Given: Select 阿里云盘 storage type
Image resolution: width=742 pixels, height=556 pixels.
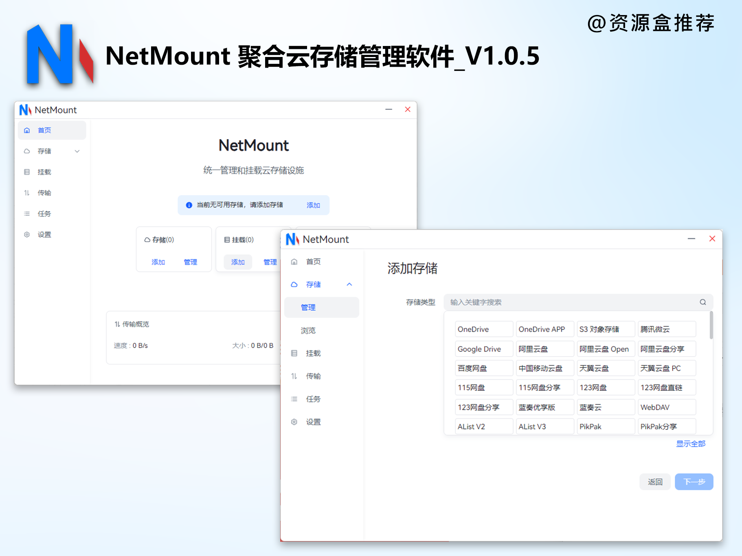Looking at the screenshot, I should click(545, 349).
